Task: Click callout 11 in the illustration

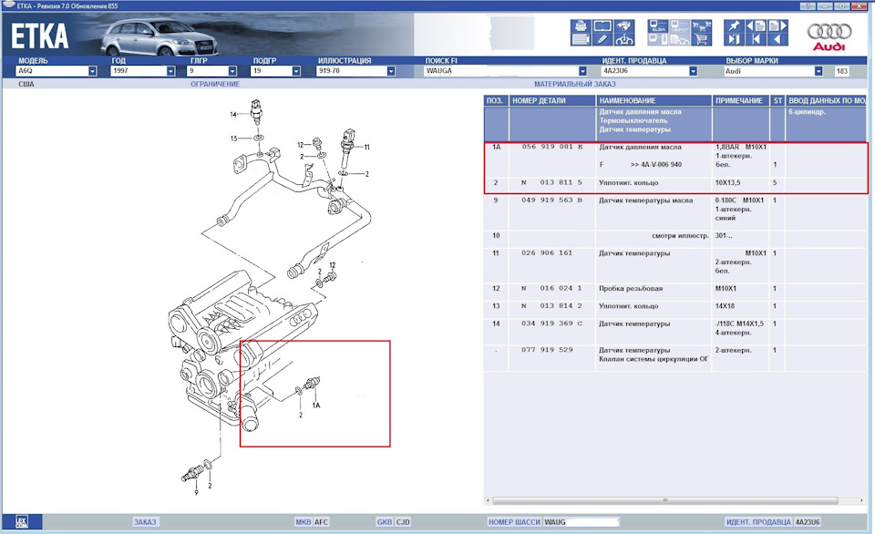Action: tap(366, 148)
